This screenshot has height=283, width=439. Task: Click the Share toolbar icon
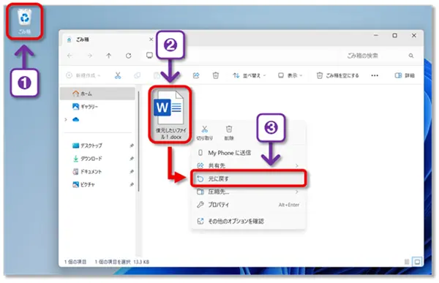[196, 75]
